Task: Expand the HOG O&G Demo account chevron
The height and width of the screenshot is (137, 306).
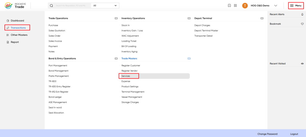Action: 276,6
